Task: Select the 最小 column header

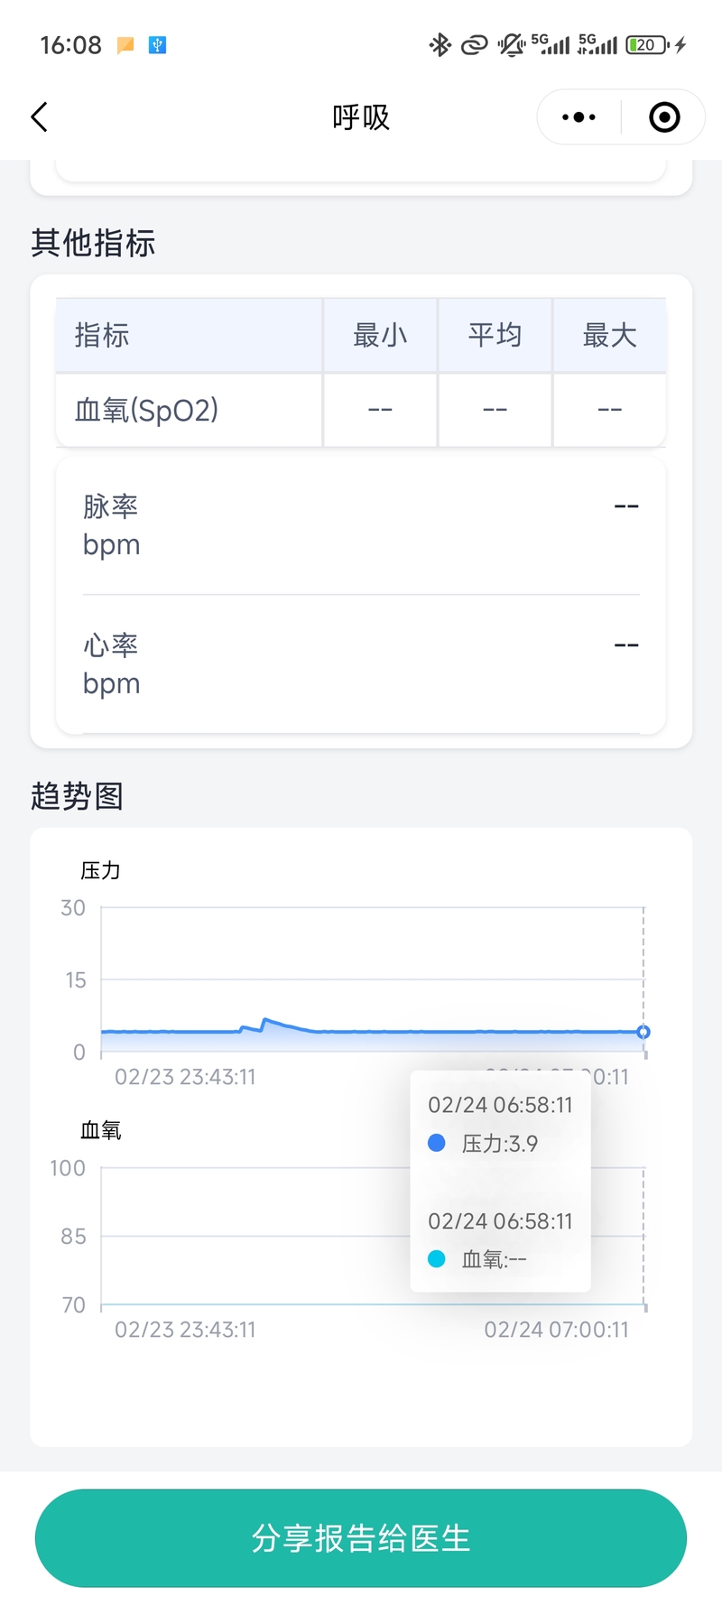Action: 380,335
